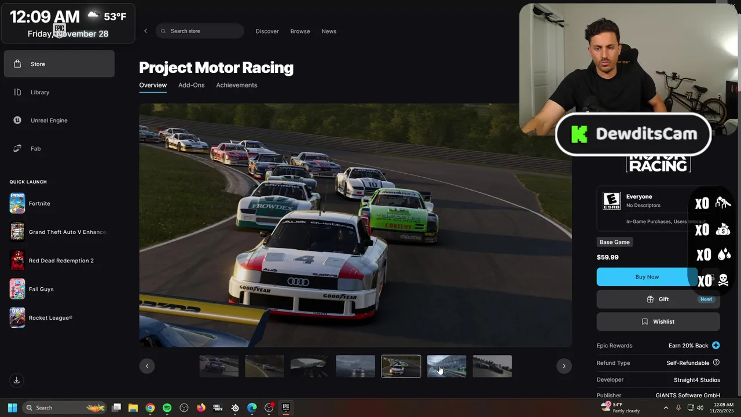This screenshot has height=417, width=741.
Task: Open Google Chrome from taskbar
Action: pyautogui.click(x=150, y=408)
